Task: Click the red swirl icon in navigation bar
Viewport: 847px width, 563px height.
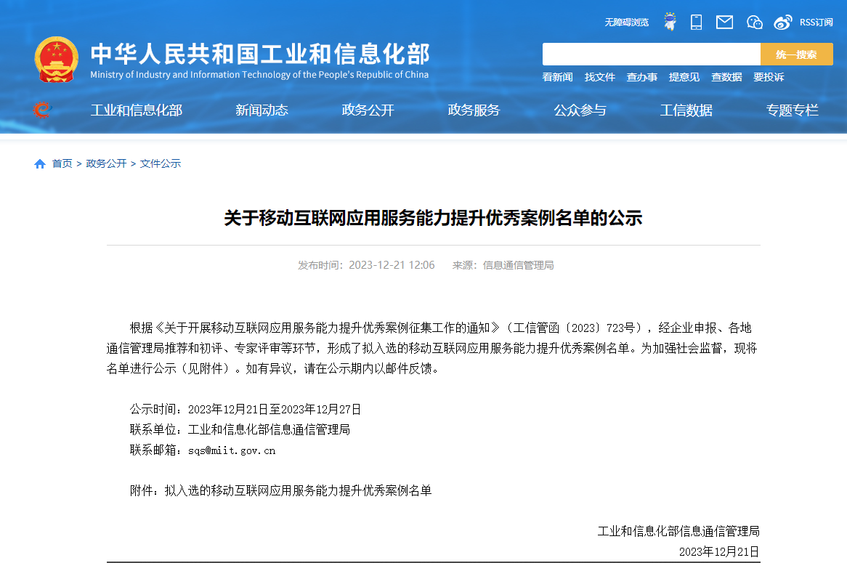Action: pos(42,110)
